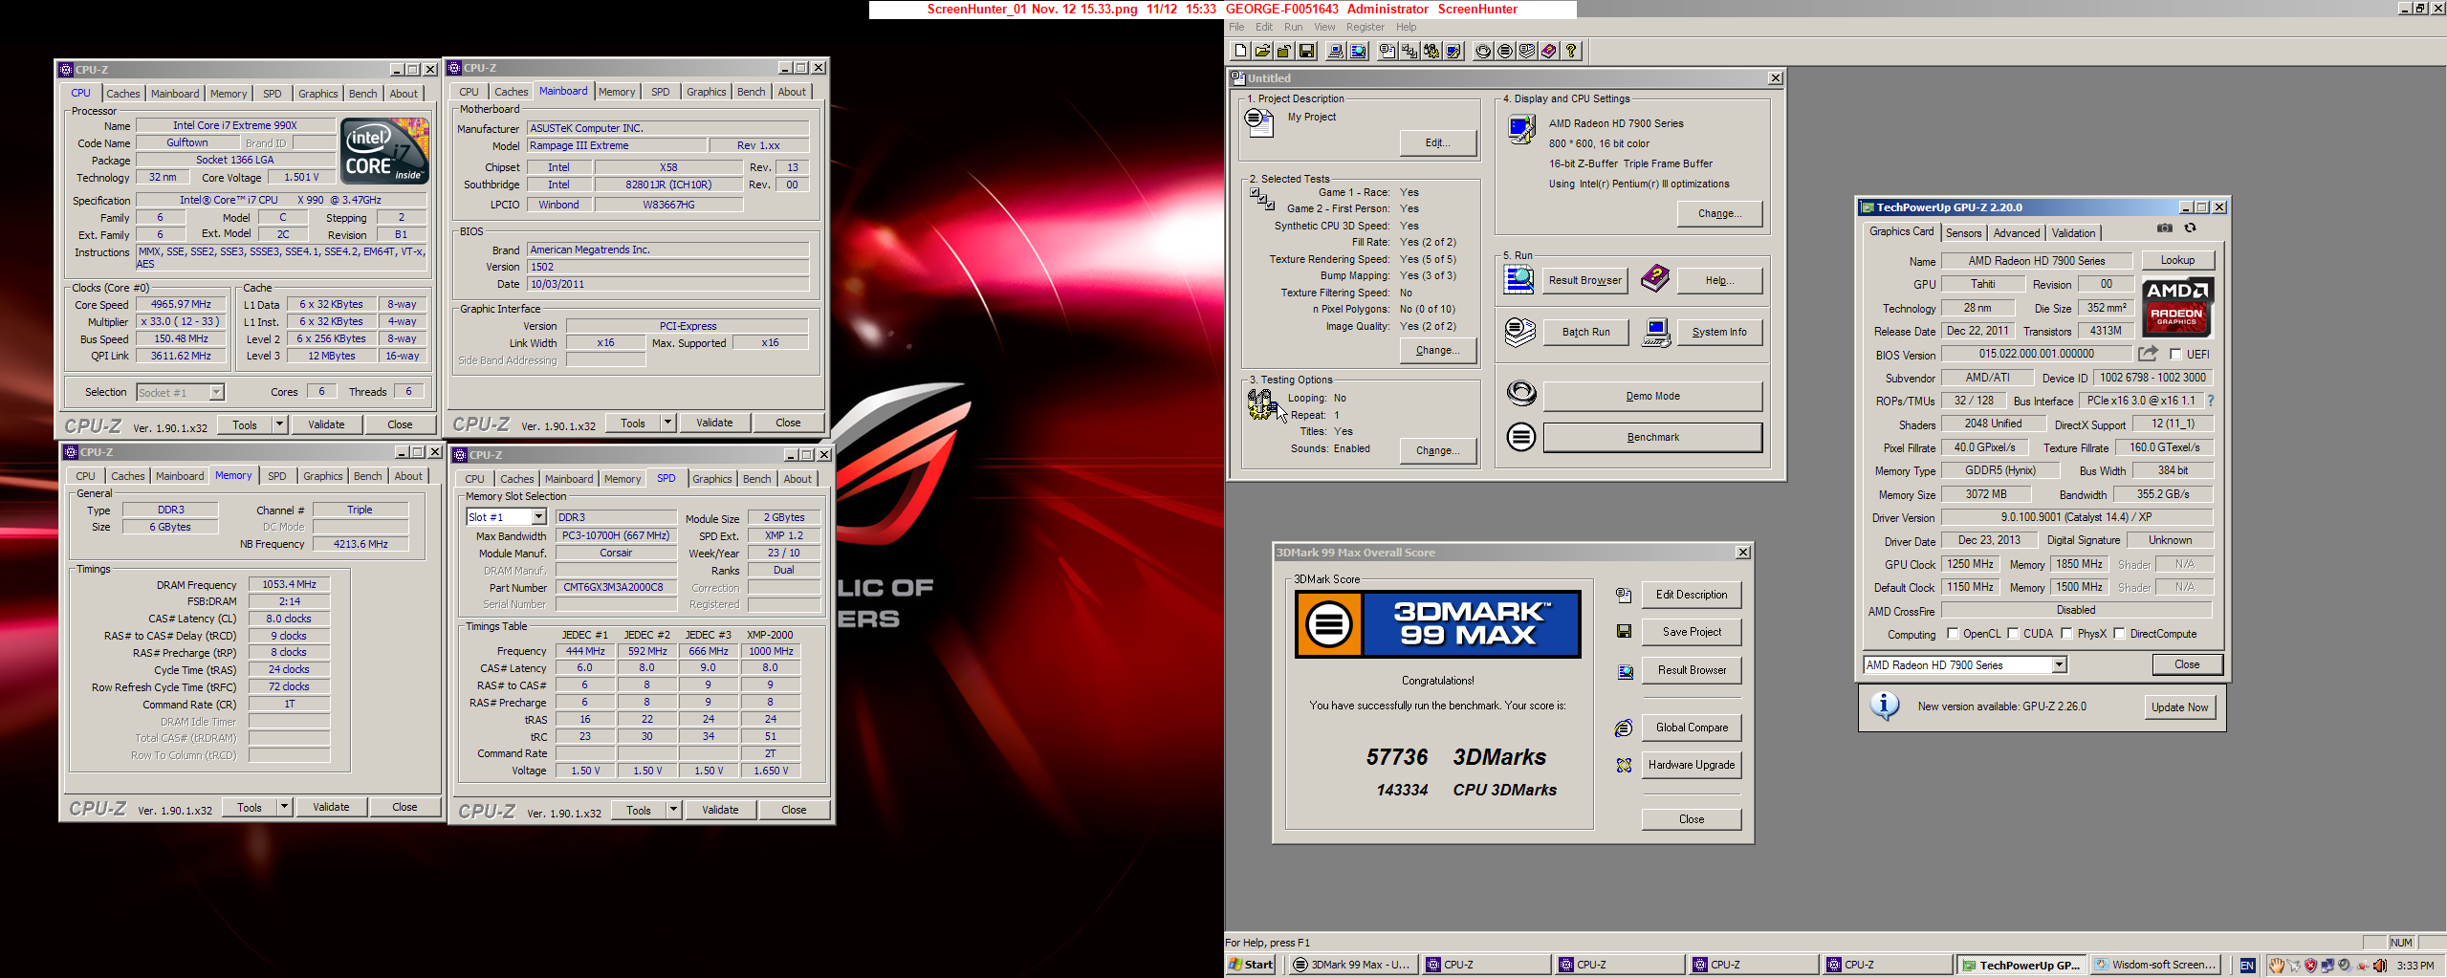This screenshot has width=2447, height=978.
Task: Click the EN language indicator in the tray
Action: coord(2247,966)
